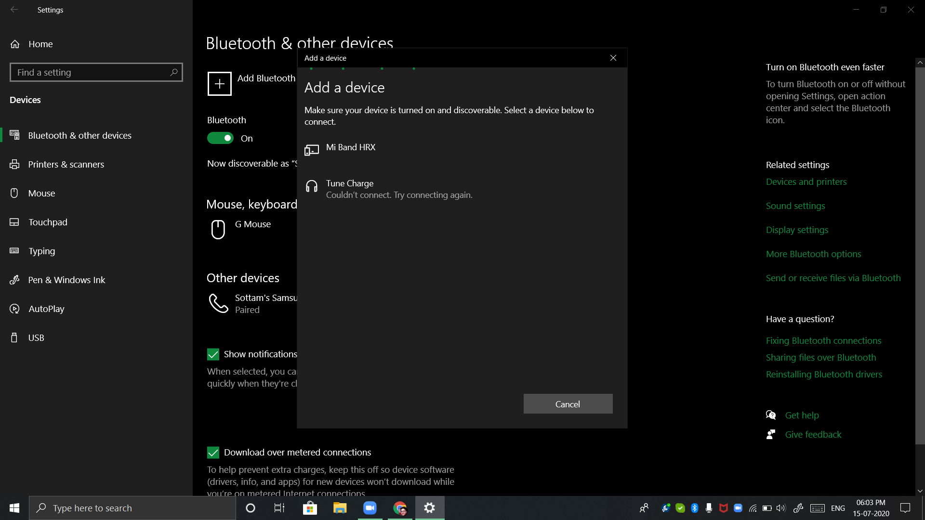925x520 pixels.
Task: Click Fixing Bluetooth connections help link
Action: pyautogui.click(x=823, y=339)
